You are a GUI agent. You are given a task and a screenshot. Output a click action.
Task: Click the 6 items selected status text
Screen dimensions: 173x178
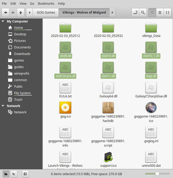coord(86,174)
